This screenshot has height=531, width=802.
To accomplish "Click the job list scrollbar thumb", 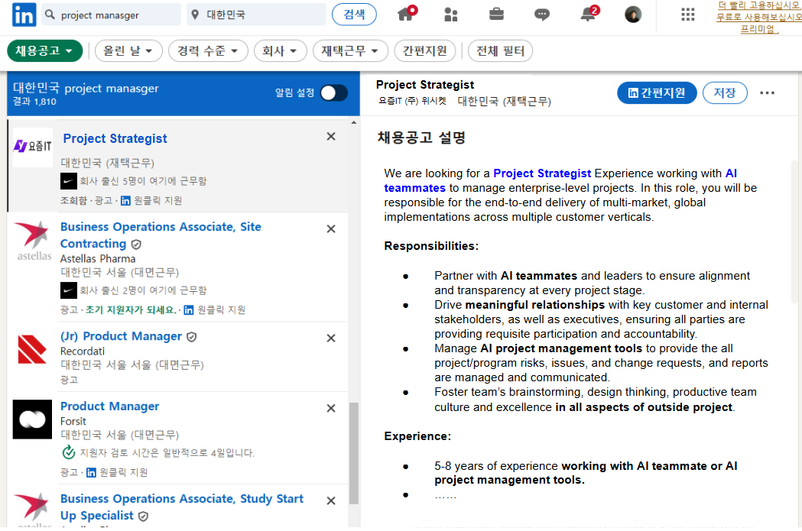I will 353,453.
